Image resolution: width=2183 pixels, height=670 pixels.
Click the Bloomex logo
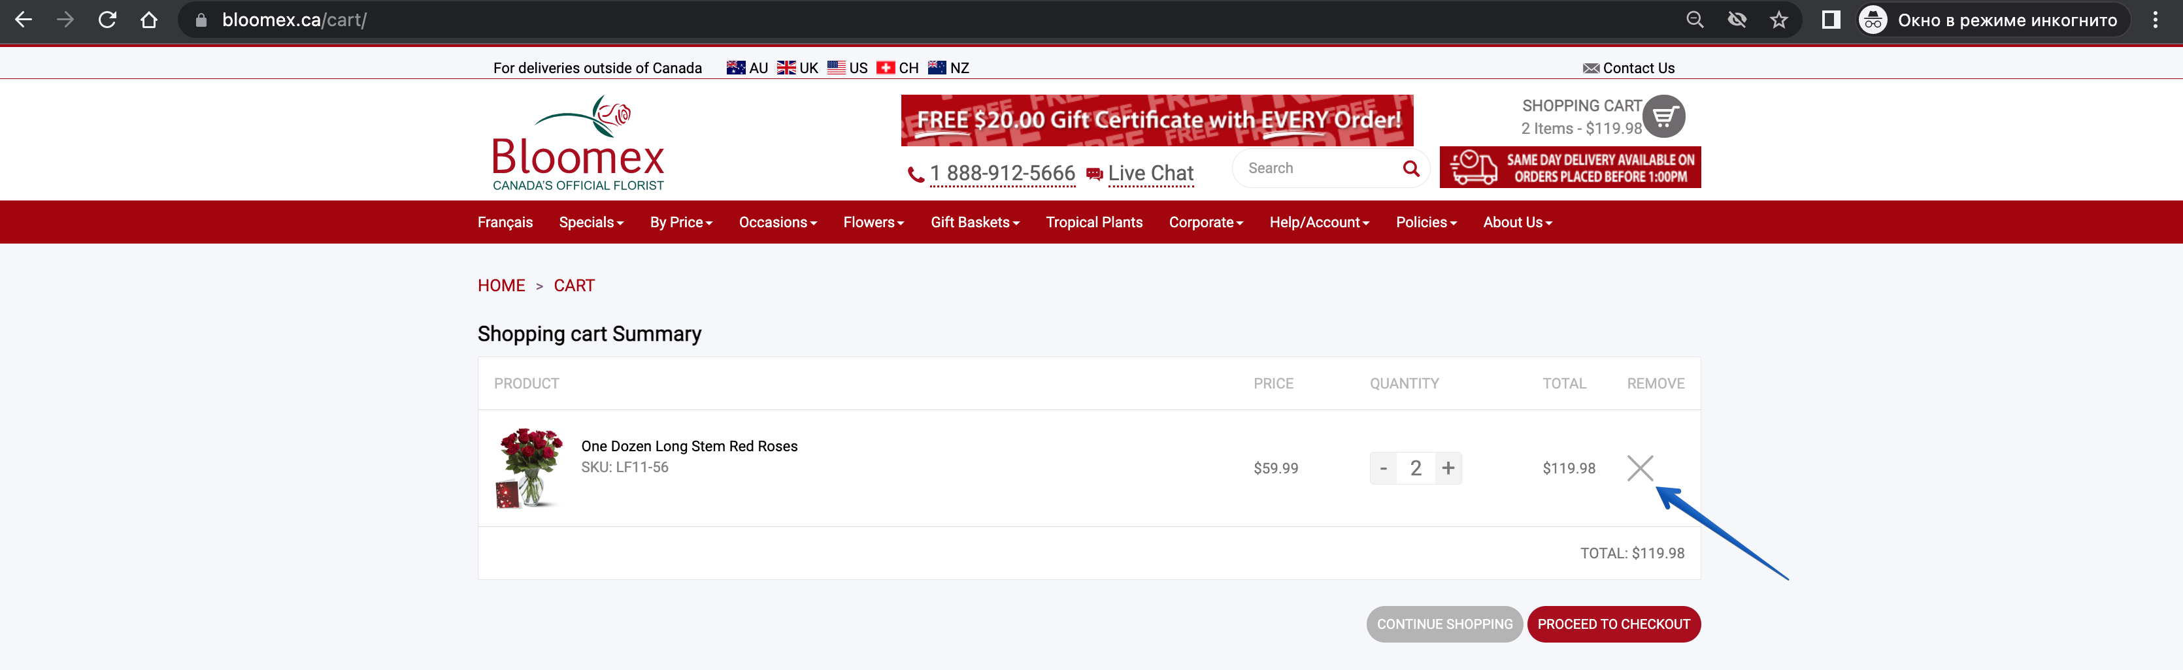tap(579, 143)
